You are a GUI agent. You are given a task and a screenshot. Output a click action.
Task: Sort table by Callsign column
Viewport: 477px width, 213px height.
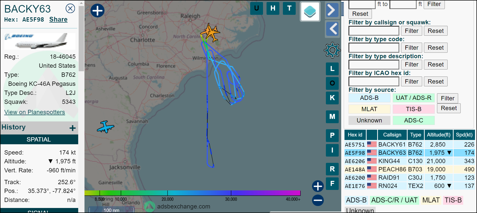[x=392, y=135]
